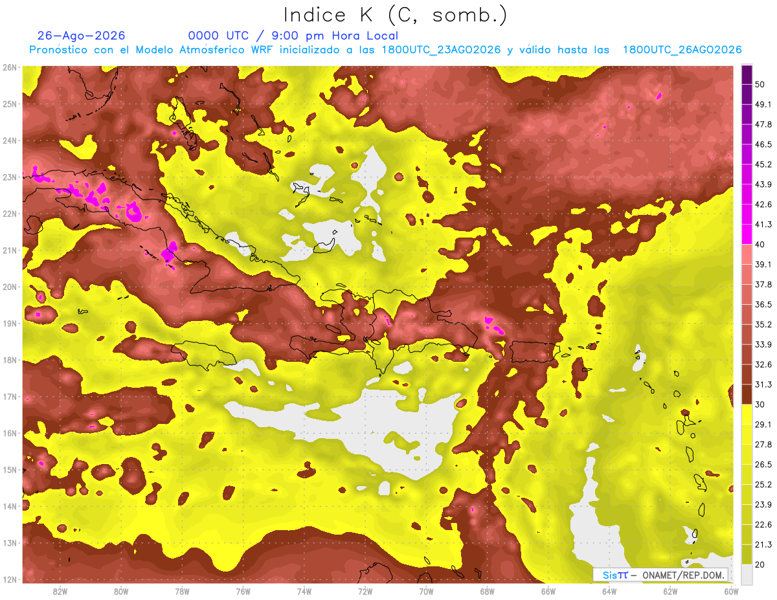This screenshot has width=777, height=600.
Task: Select the date label '26-Ago-2026'
Action: click(82, 36)
